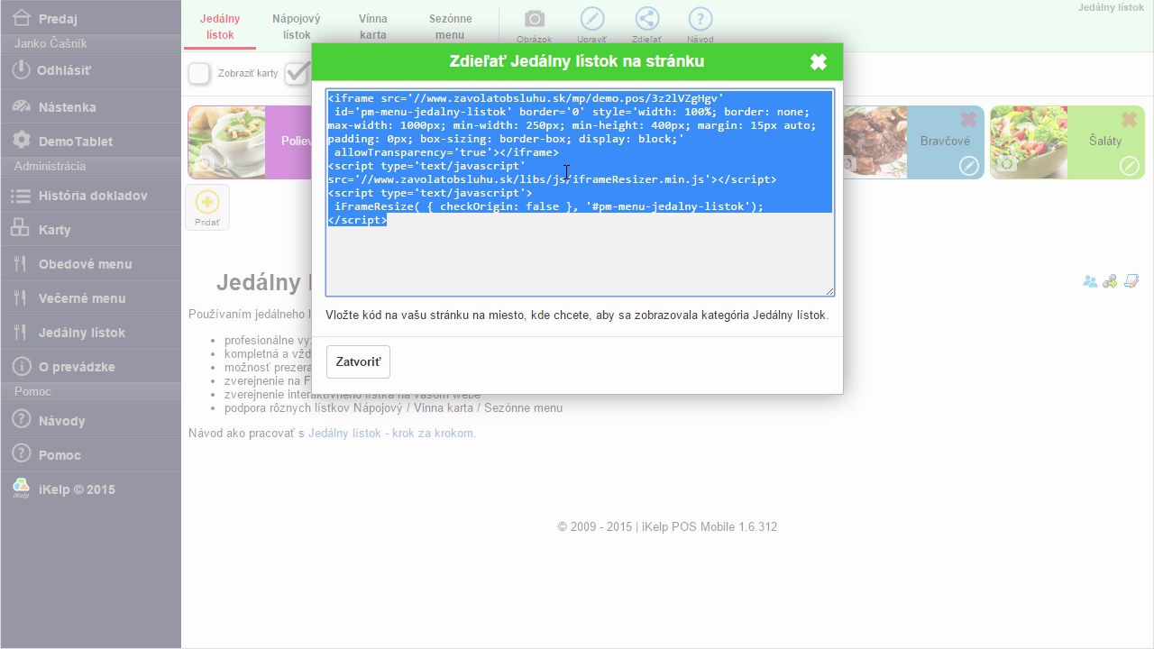The width and height of the screenshot is (1154, 649).
Task: Toggle the Zobraziť karty checkbox
Action: click(x=199, y=73)
